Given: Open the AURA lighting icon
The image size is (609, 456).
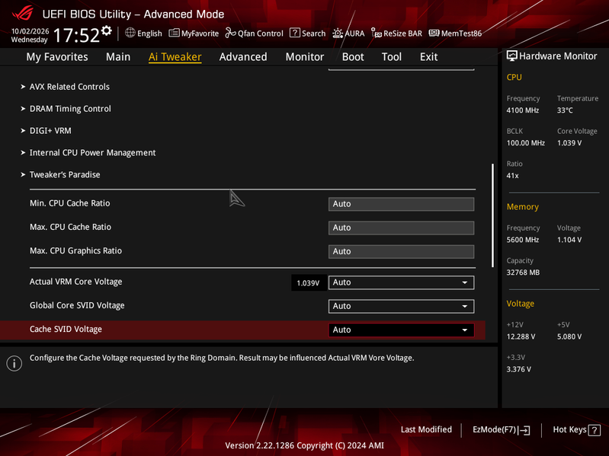Looking at the screenshot, I should (338, 33).
